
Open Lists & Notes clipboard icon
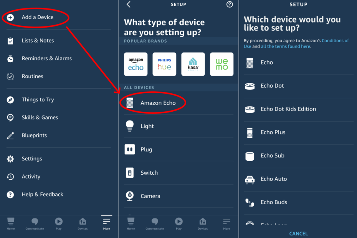[x=10, y=41]
